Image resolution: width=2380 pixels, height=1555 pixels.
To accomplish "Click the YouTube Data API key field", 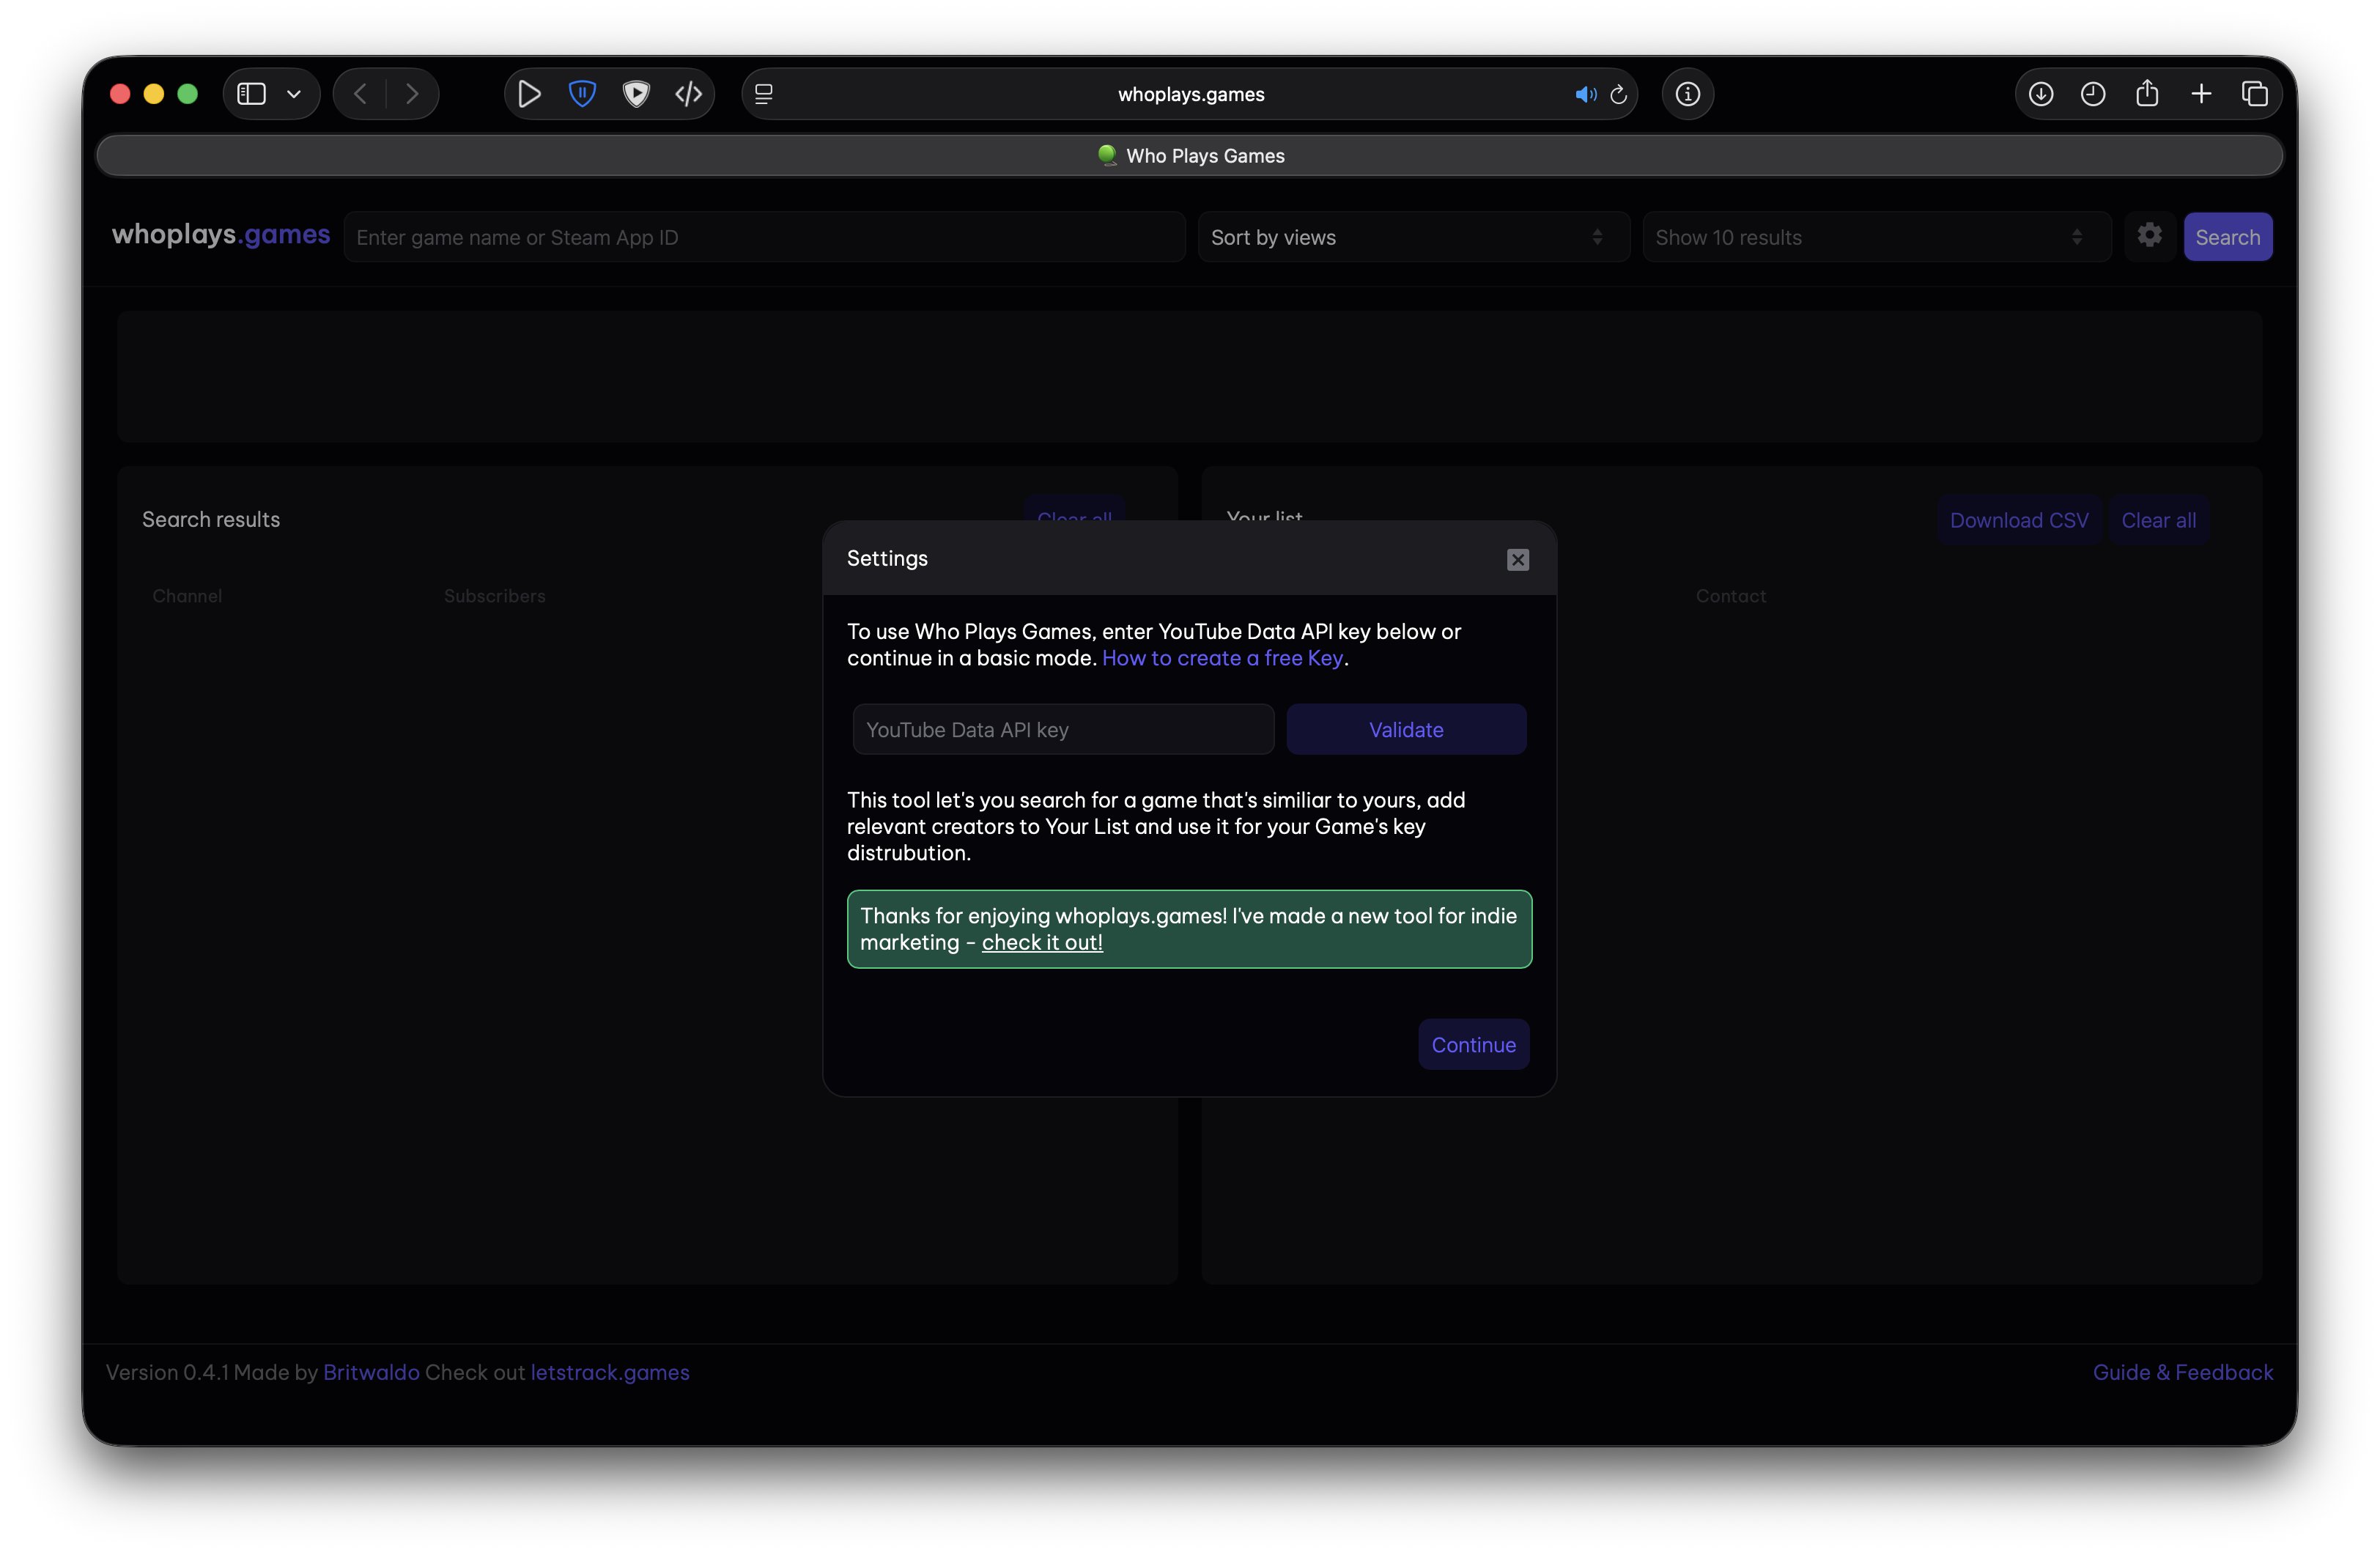I will 1063,729.
